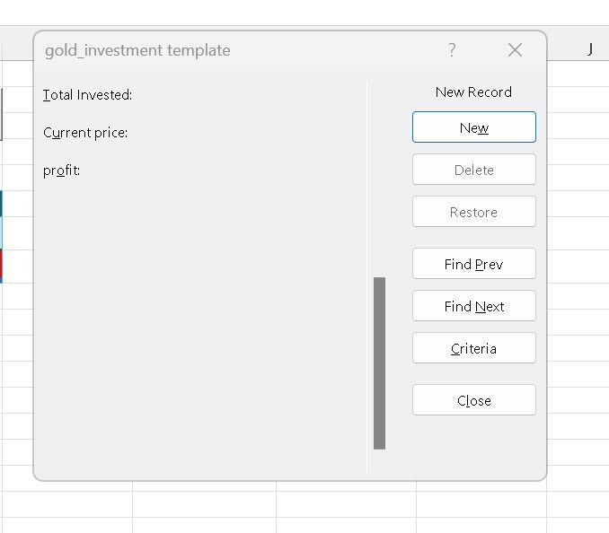Dismiss the form using the Close button

(x=473, y=400)
